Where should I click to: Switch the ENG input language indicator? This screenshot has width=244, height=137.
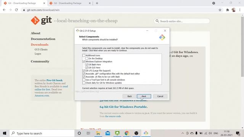(x=216, y=133)
